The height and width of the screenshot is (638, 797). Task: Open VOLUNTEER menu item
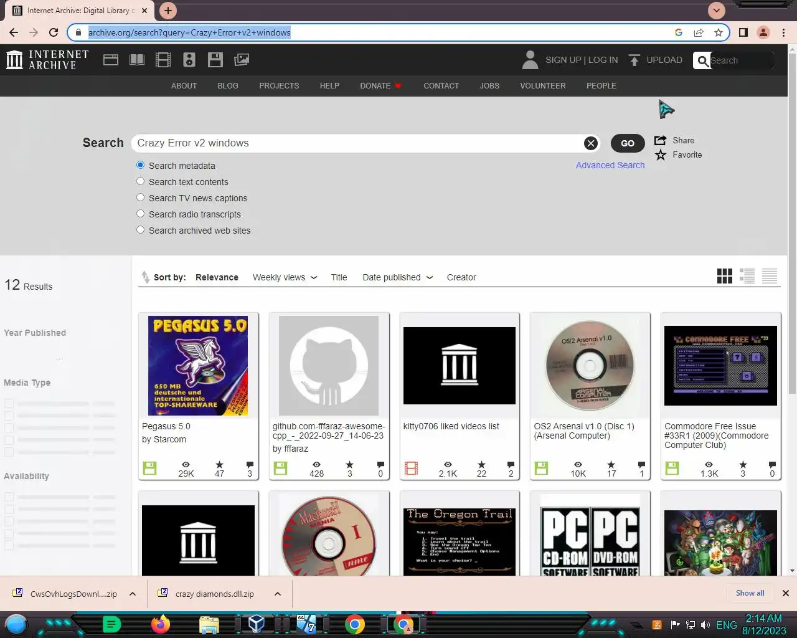543,86
